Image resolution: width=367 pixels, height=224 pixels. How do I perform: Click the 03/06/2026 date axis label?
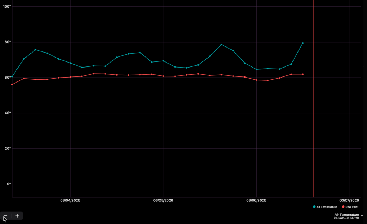point(256,200)
